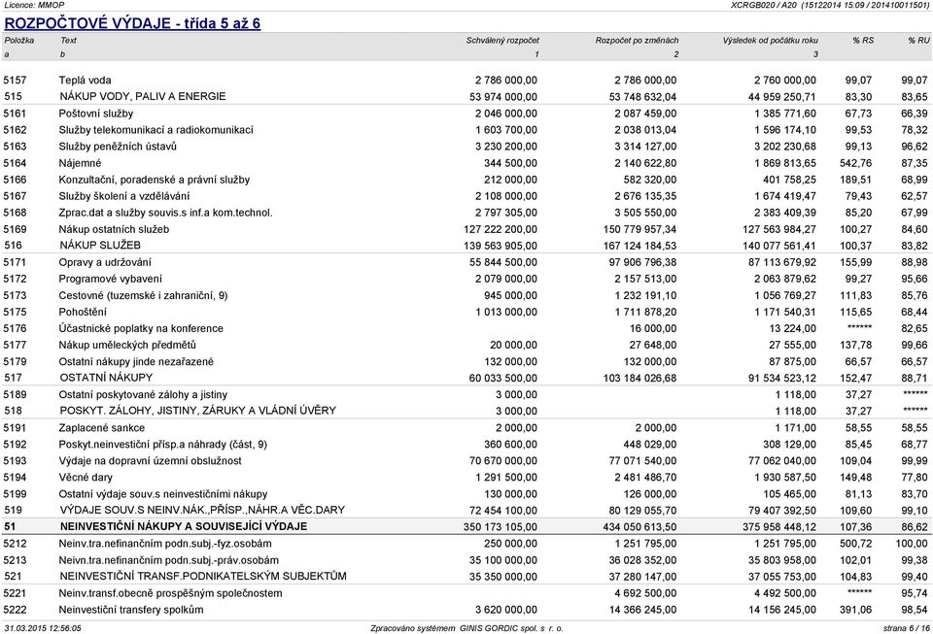Click item code 5157
933x634 pixels.
point(15,81)
